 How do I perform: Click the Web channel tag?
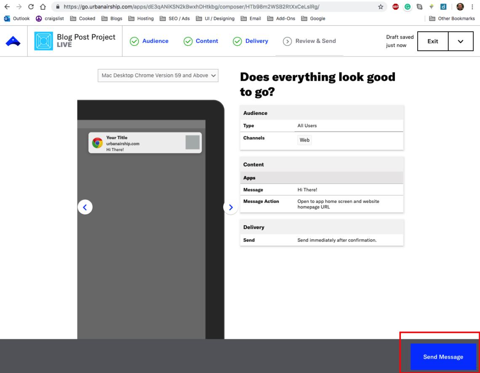304,140
